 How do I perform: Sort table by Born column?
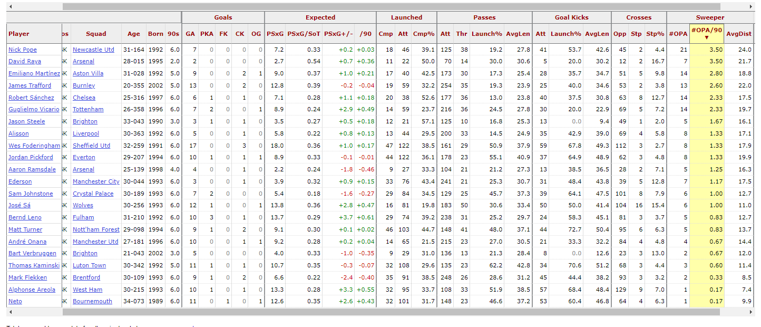pyautogui.click(x=155, y=34)
